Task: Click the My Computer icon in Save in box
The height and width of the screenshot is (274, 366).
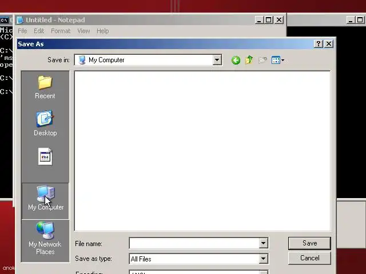Action: [x=82, y=60]
